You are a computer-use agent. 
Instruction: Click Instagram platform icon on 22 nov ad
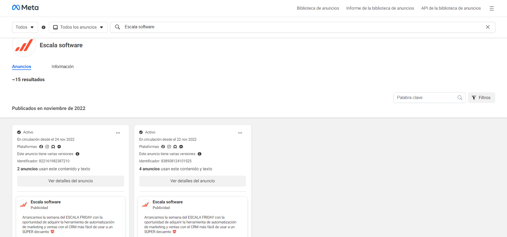tap(169, 147)
